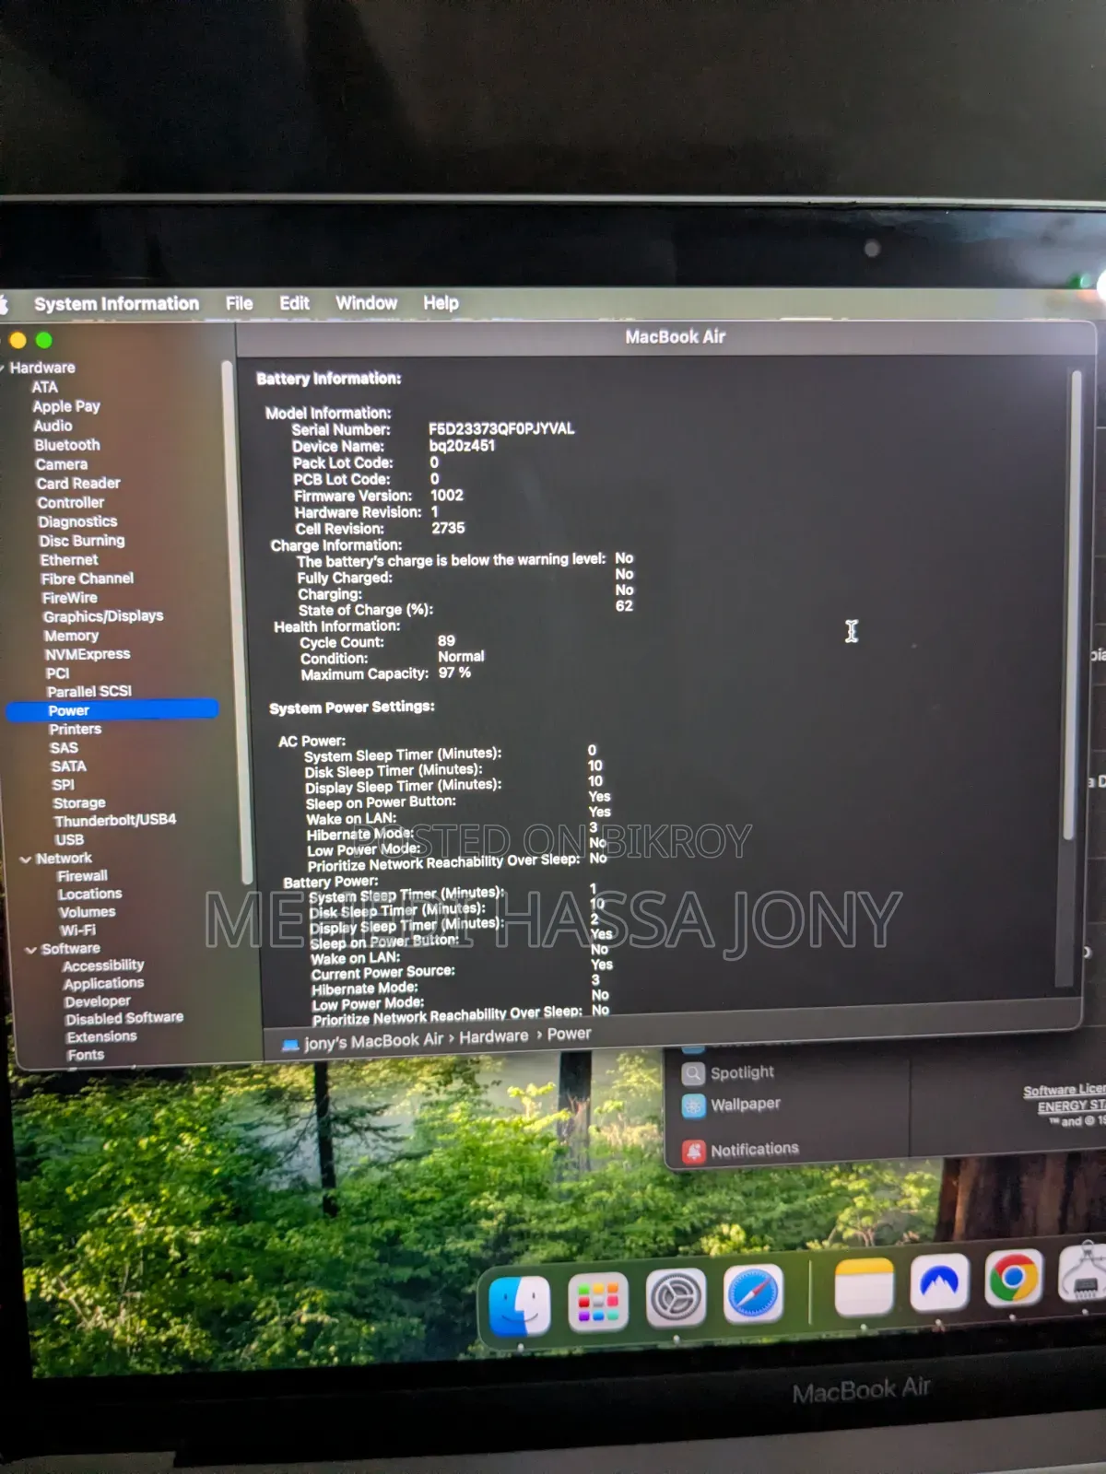Click Wallpaper icon in settings window
1106x1474 pixels.
(x=693, y=1105)
